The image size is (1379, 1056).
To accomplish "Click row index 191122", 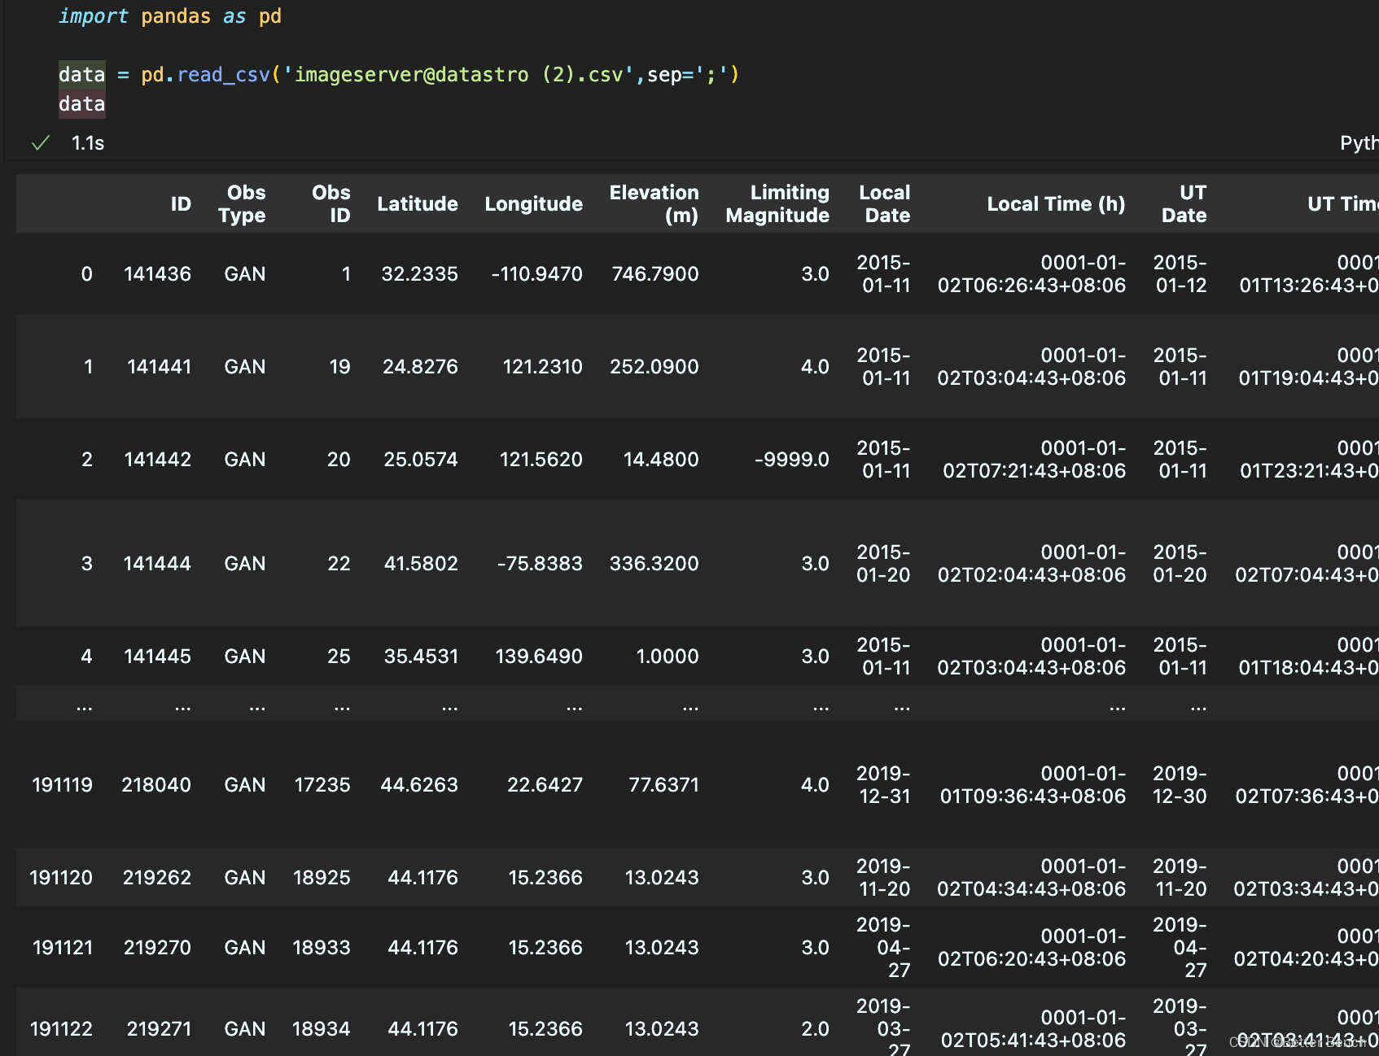I will coord(62,1029).
